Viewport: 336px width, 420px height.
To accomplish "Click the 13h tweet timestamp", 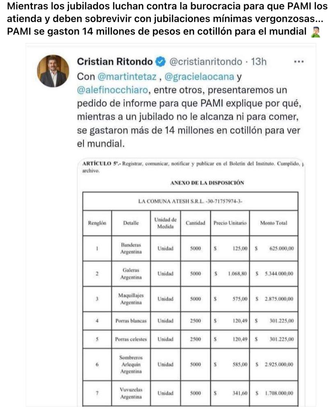I will pyautogui.click(x=258, y=62).
